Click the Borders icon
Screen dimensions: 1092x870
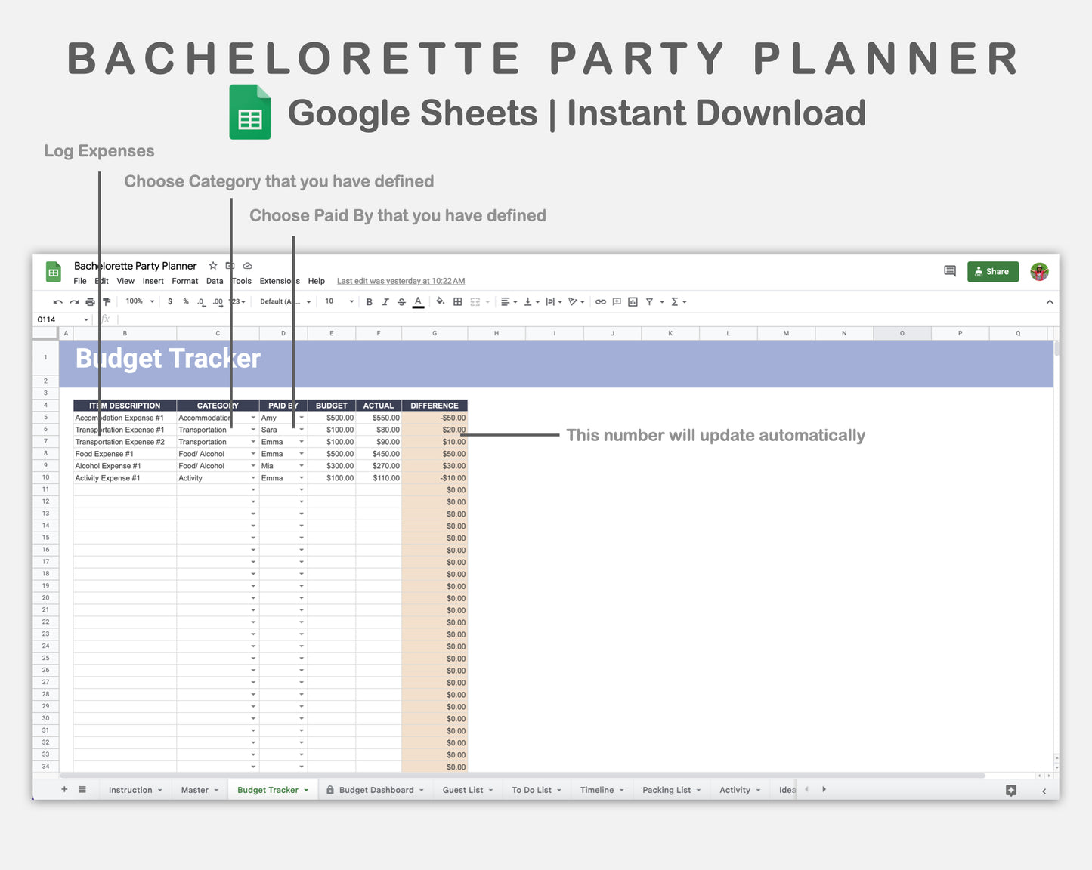[456, 301]
